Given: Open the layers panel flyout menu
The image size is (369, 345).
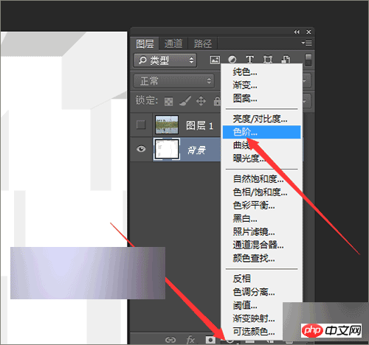Looking at the screenshot, I should [307, 43].
